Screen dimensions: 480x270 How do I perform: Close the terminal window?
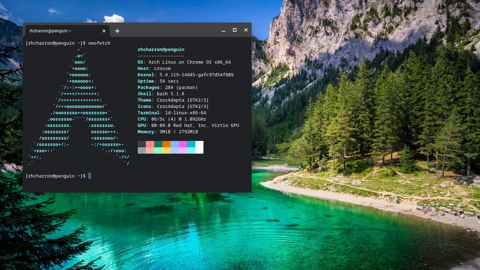tap(246, 30)
